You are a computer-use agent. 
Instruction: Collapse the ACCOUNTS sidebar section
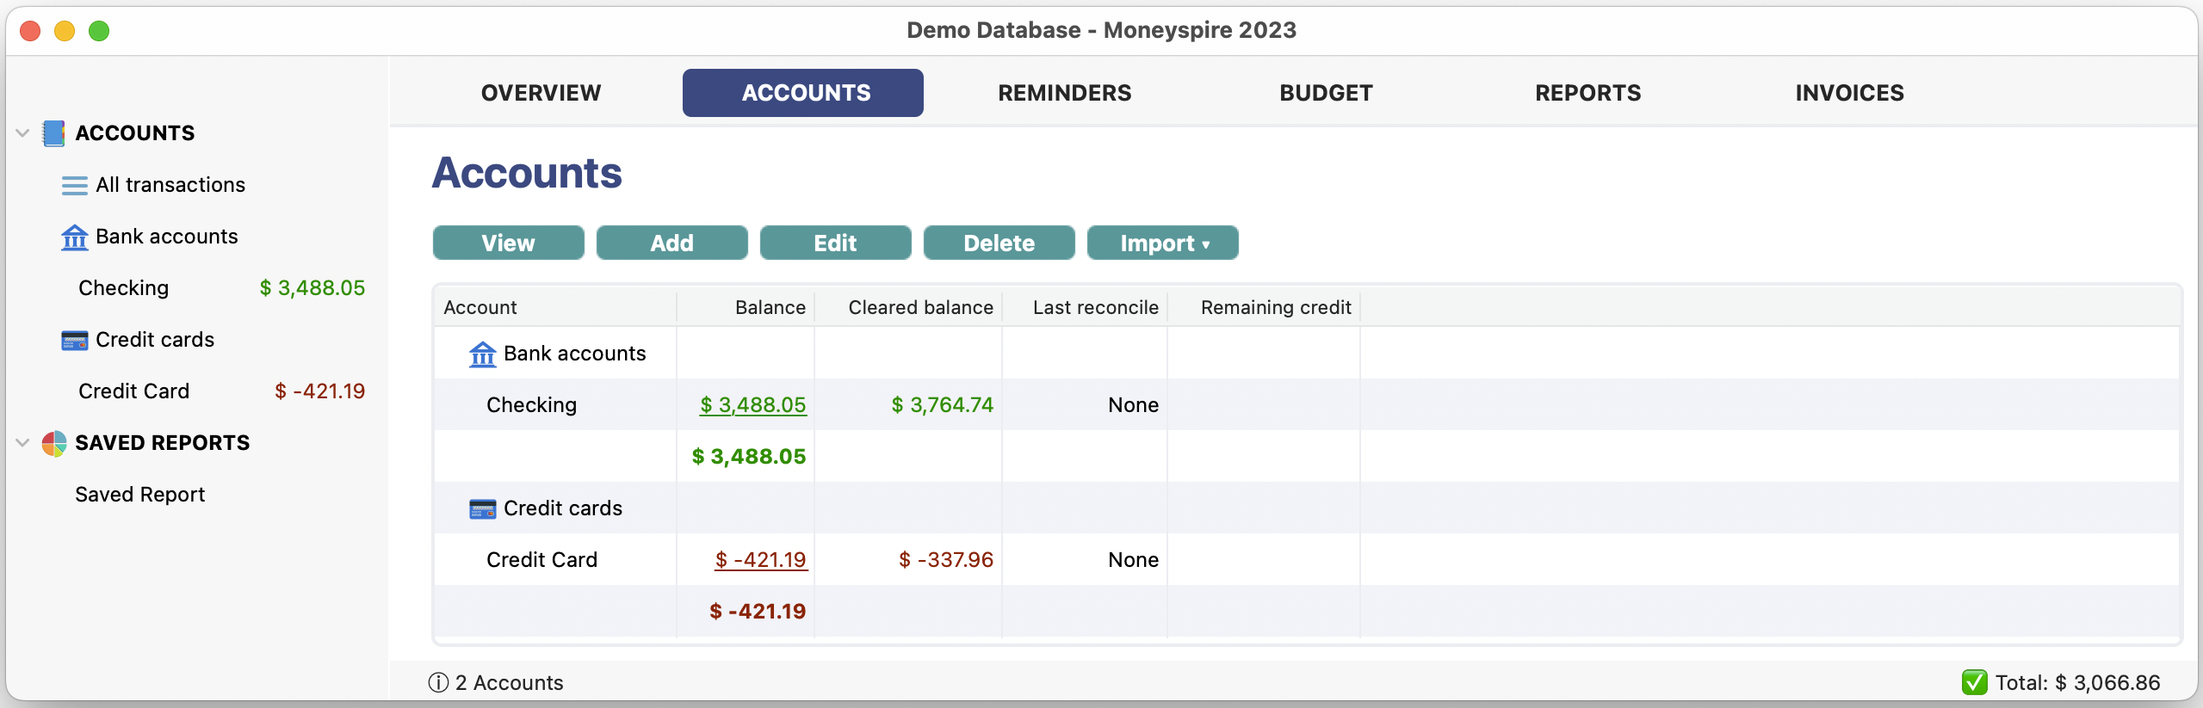[23, 133]
